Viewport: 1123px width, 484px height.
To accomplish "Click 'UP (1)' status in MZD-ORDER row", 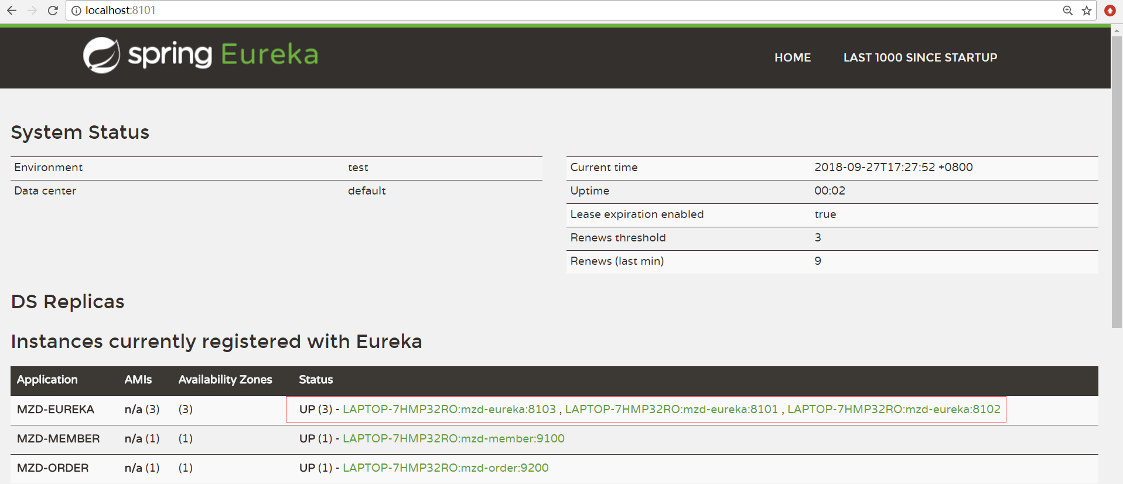I will (x=316, y=468).
